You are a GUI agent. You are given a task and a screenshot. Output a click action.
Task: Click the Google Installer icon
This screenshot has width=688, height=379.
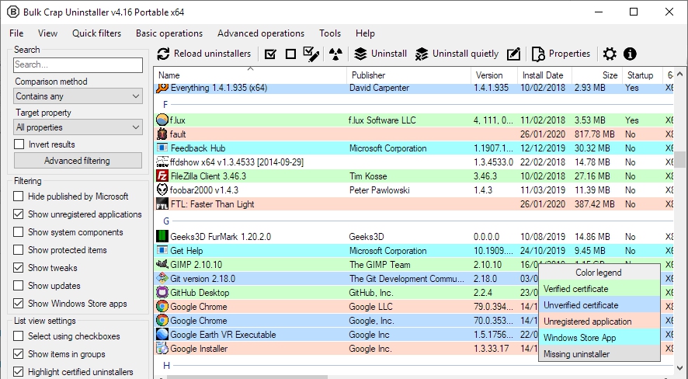pos(162,349)
